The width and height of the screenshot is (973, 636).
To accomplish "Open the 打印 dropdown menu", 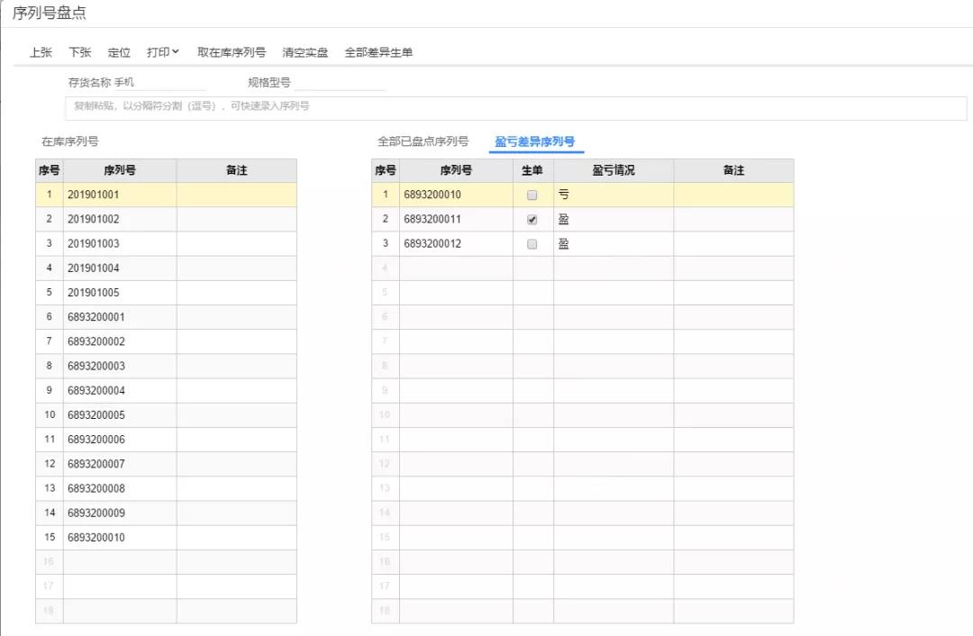I will (162, 53).
